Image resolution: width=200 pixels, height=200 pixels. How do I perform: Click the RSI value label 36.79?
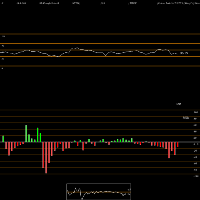pyautogui.click(x=184, y=53)
